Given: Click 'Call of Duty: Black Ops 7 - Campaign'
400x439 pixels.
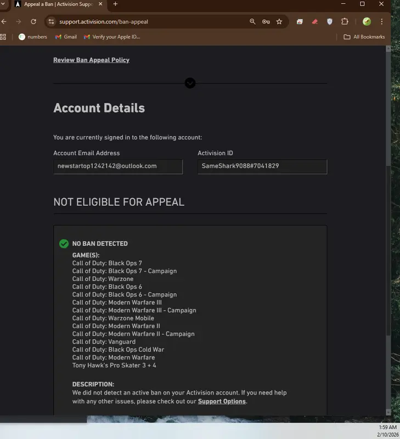Looking at the screenshot, I should tap(125, 271).
